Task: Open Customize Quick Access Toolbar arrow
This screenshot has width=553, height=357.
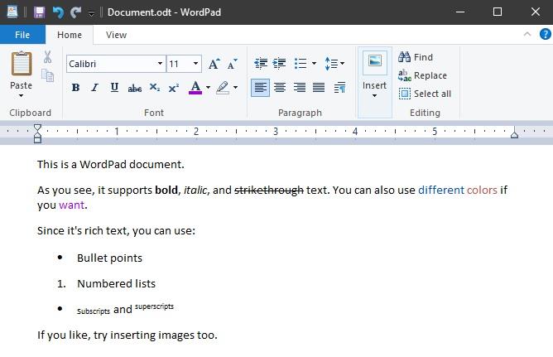Action: pos(91,13)
